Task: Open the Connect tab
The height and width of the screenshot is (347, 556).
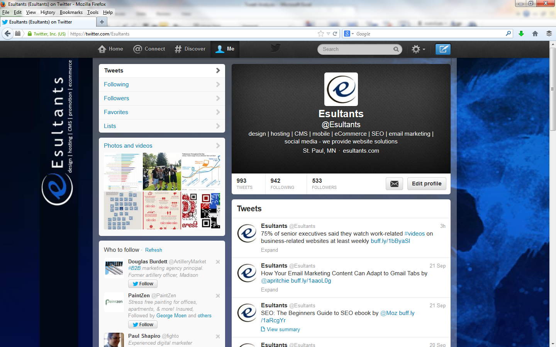Action: (149, 49)
